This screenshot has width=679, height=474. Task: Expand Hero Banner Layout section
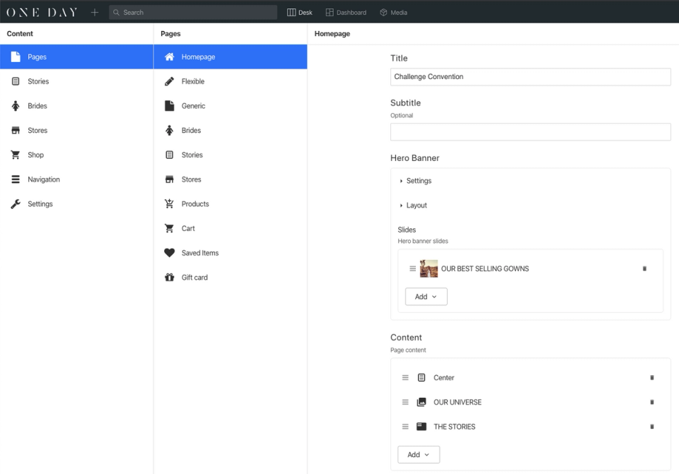click(414, 205)
